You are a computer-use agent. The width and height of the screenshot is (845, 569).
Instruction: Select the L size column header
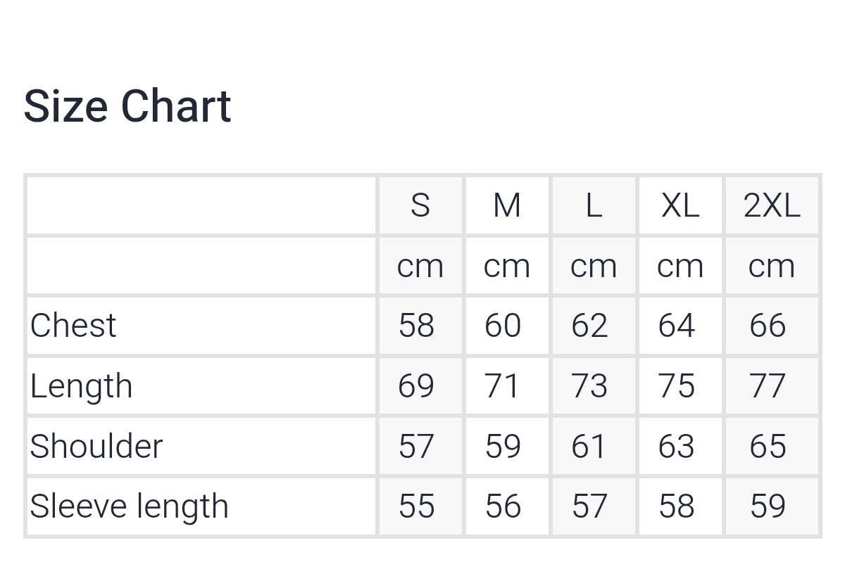[x=594, y=205]
